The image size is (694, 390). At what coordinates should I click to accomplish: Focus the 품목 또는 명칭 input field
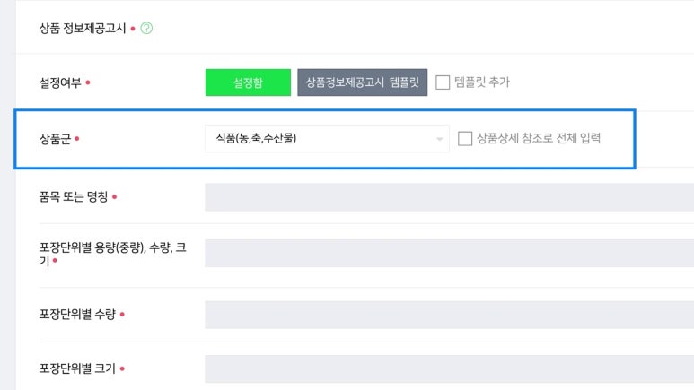pos(449,197)
